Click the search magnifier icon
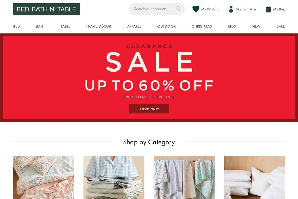The image size is (298, 199). point(178,9)
